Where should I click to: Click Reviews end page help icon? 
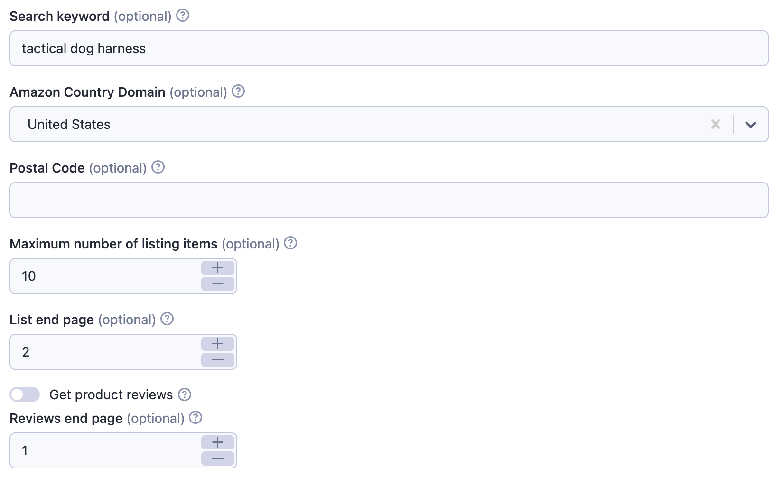196,417
